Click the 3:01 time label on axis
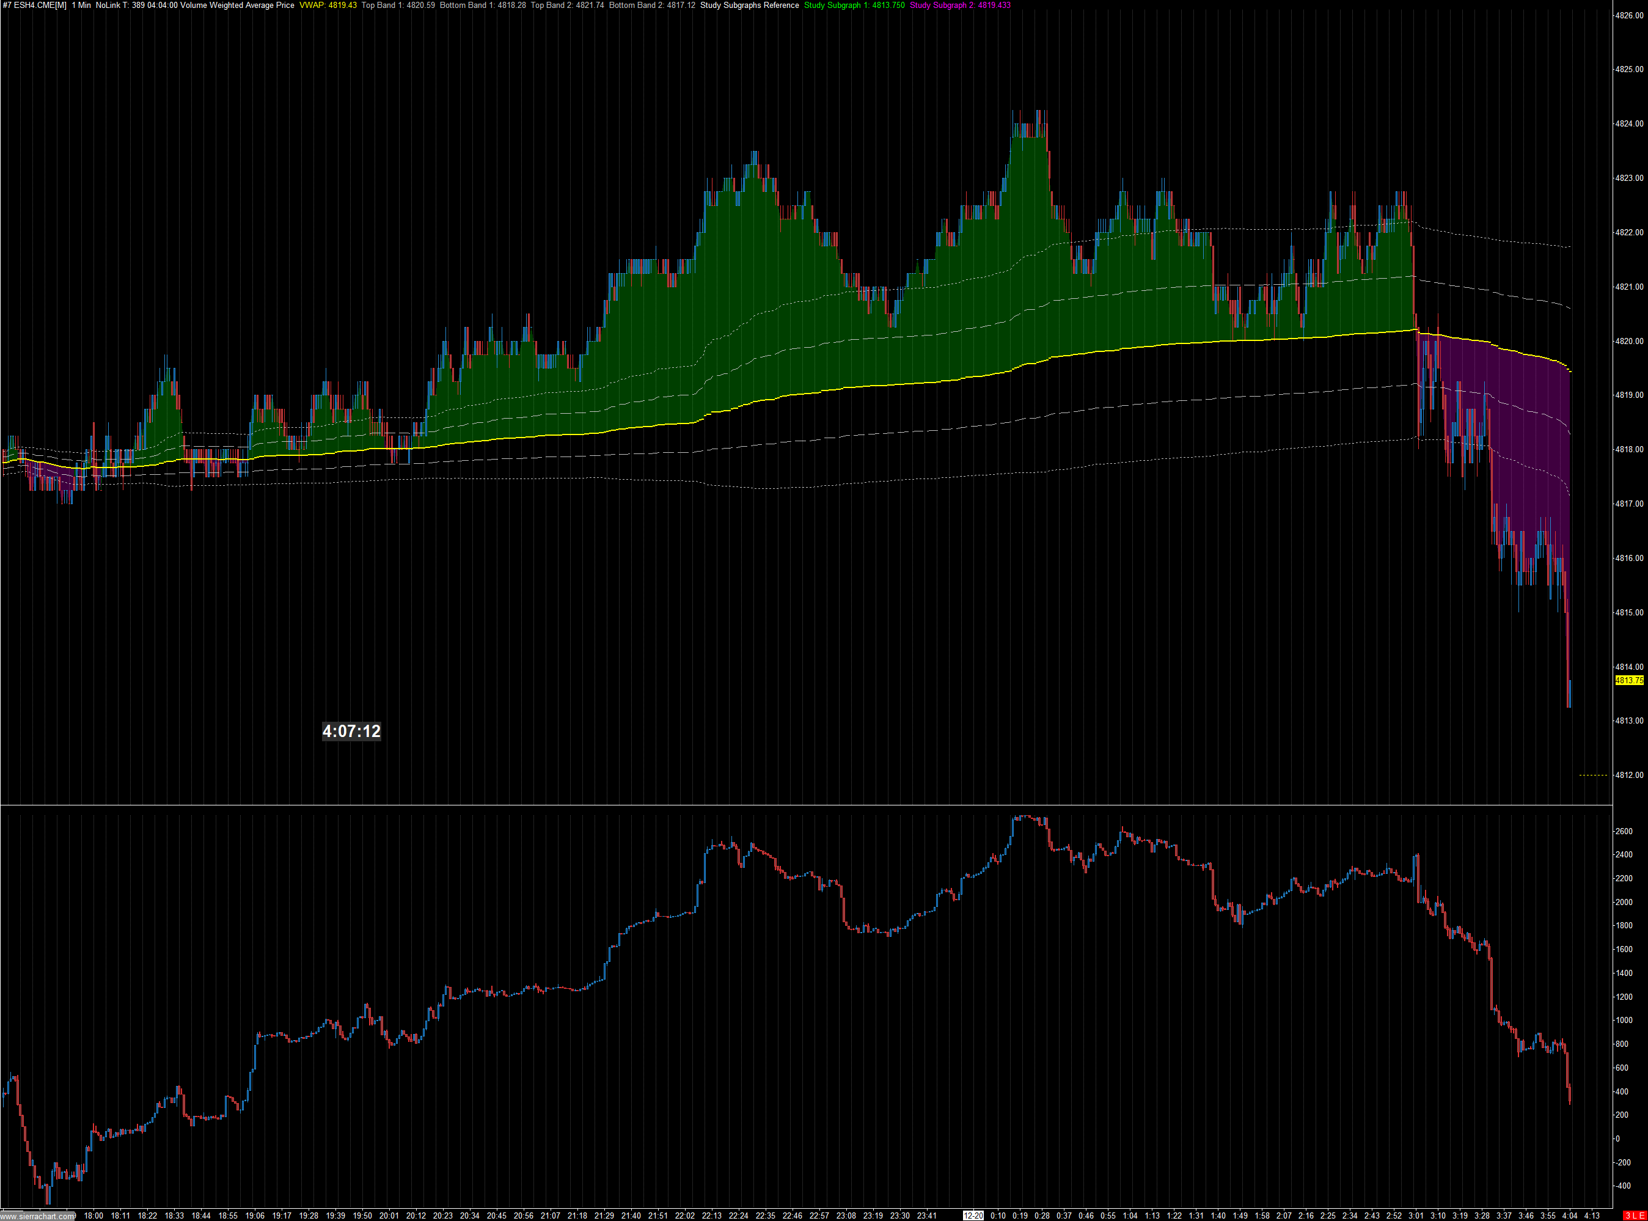Image resolution: width=1648 pixels, height=1221 pixels. [x=1416, y=1216]
